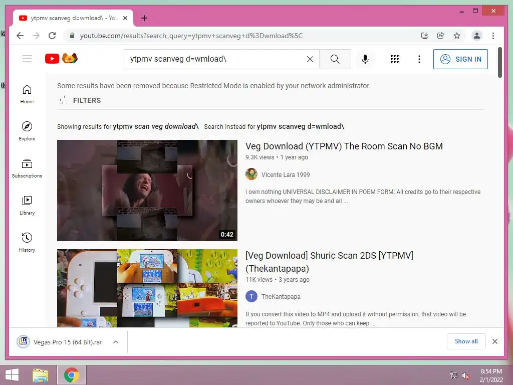The width and height of the screenshot is (513, 385).
Task: Click Chrome icon in taskbar
Action: click(x=71, y=375)
